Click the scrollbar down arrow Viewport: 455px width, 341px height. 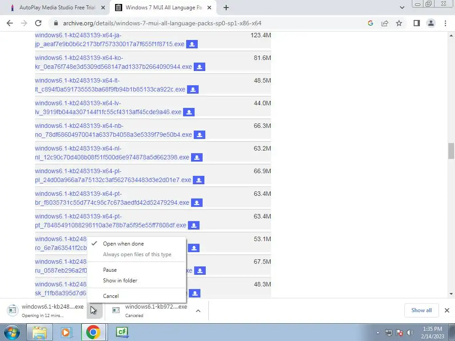tap(451, 294)
